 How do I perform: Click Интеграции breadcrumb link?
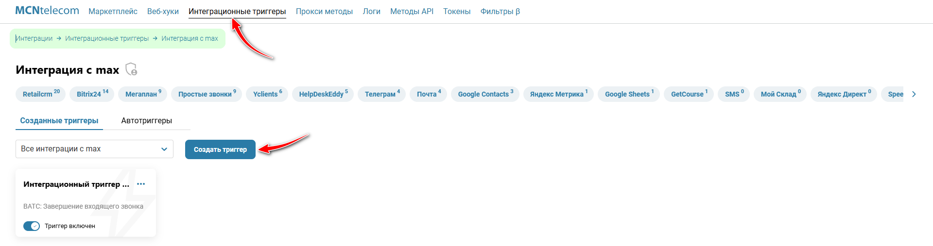click(34, 38)
